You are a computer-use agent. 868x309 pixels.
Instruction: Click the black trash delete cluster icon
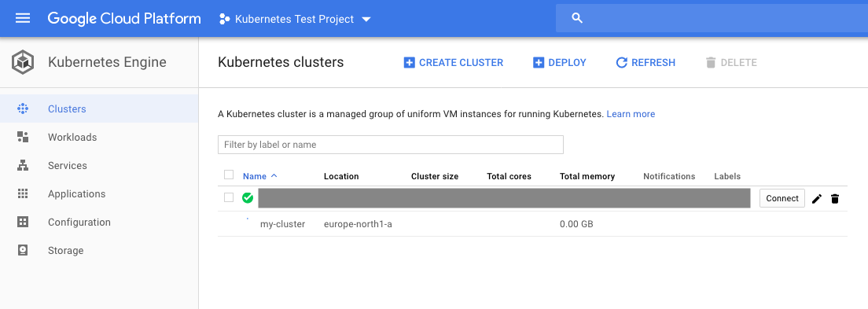click(835, 199)
